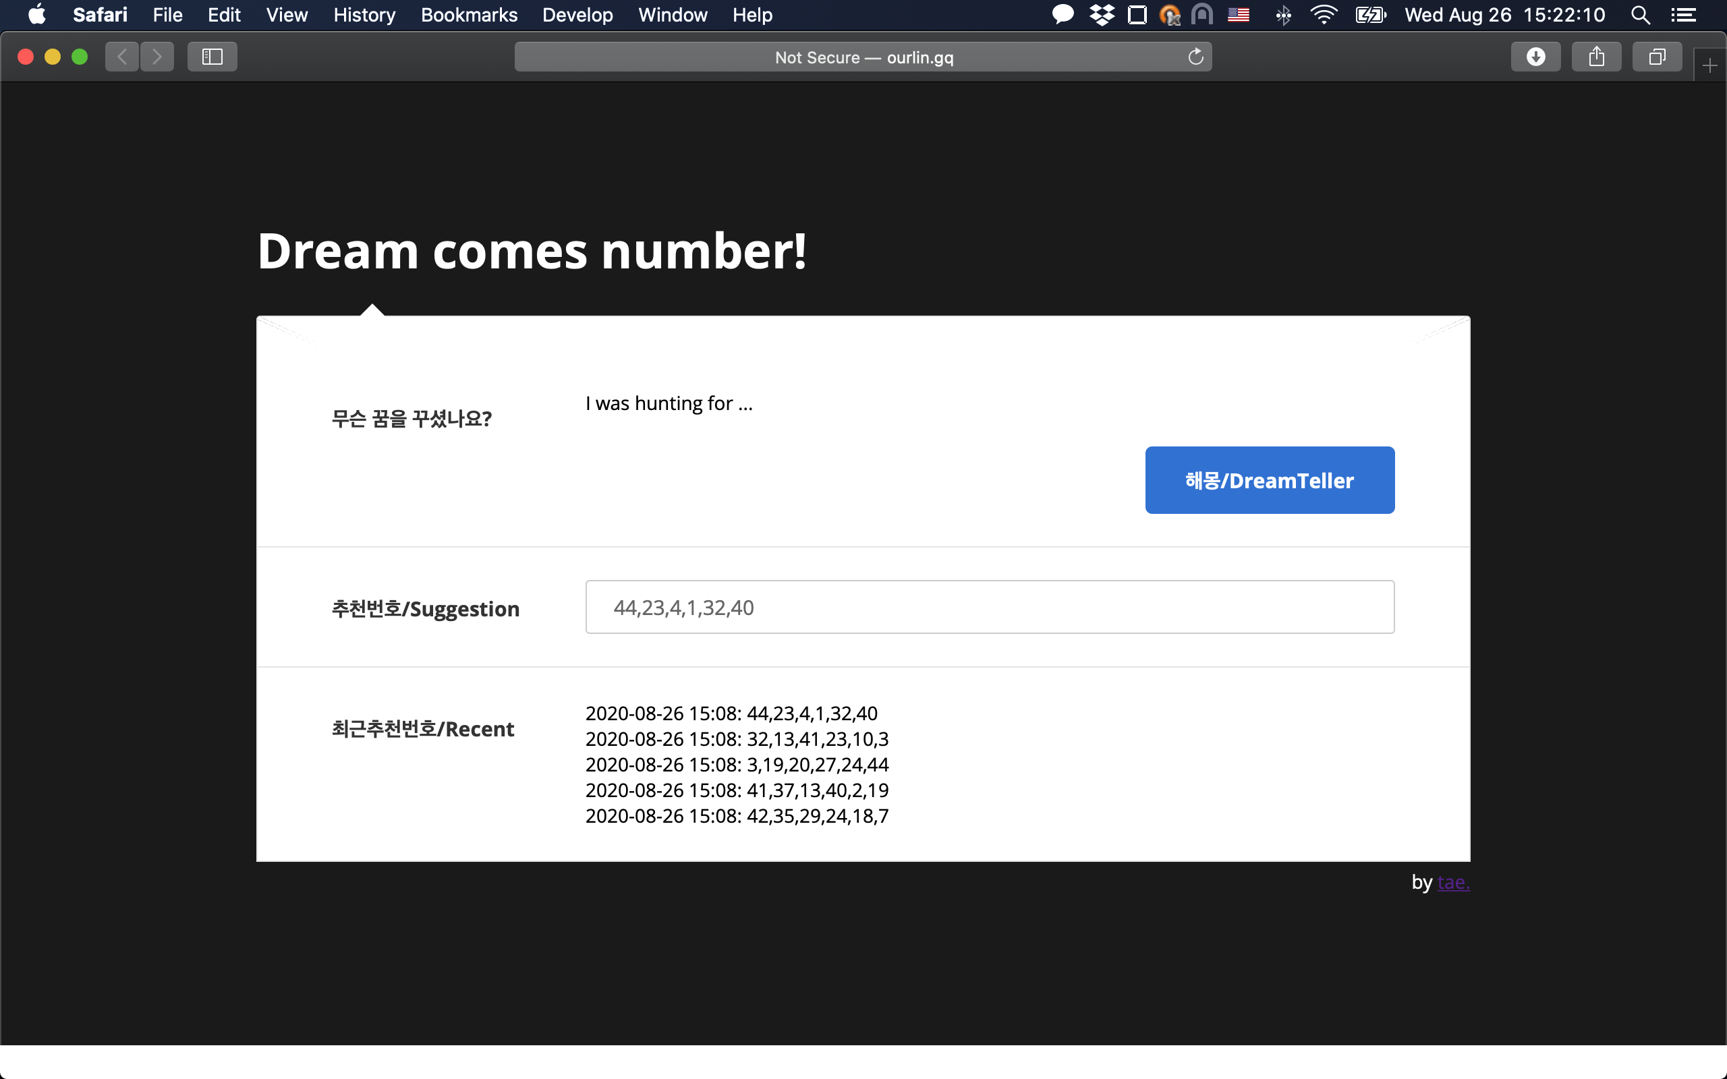
Task: Toggle the Safari sidebar
Action: coord(211,57)
